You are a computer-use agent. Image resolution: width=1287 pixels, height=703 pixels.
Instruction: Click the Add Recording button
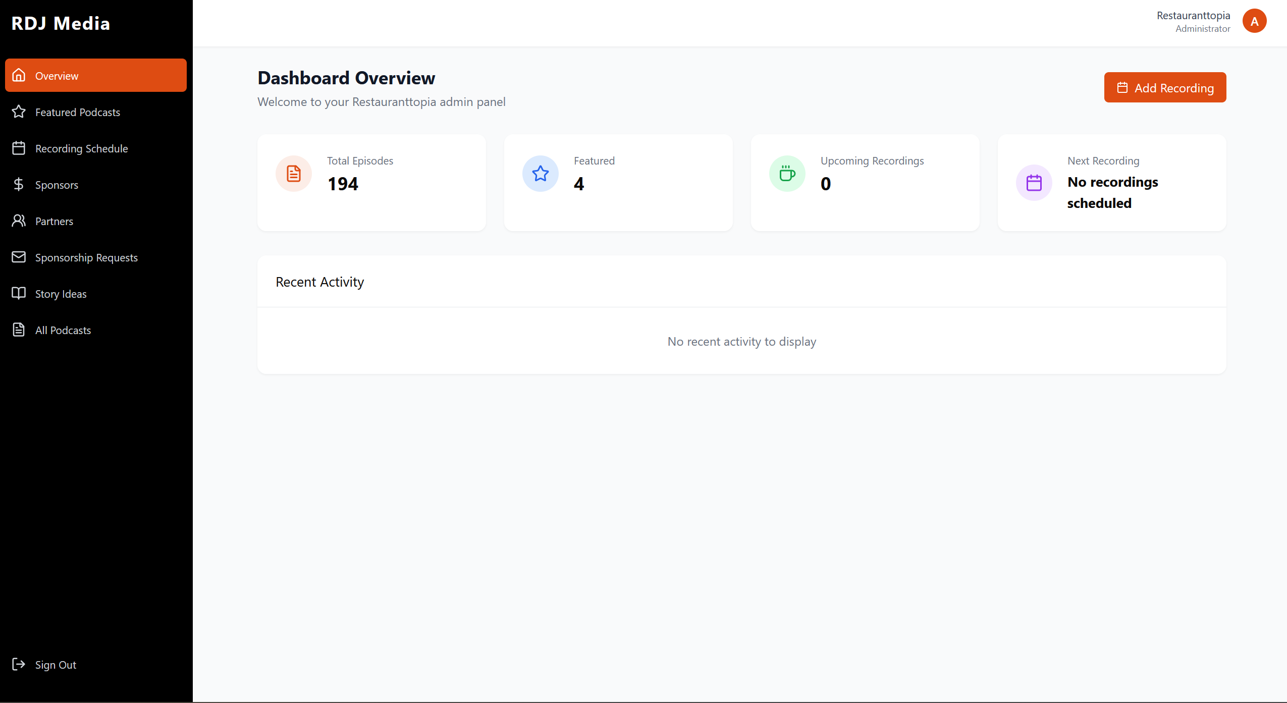[1165, 87]
